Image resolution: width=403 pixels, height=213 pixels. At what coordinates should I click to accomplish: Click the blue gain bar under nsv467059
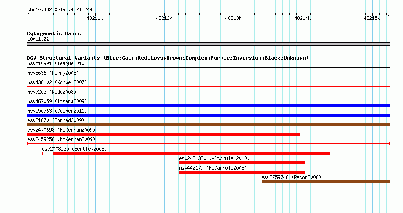pyautogui.click(x=208, y=106)
